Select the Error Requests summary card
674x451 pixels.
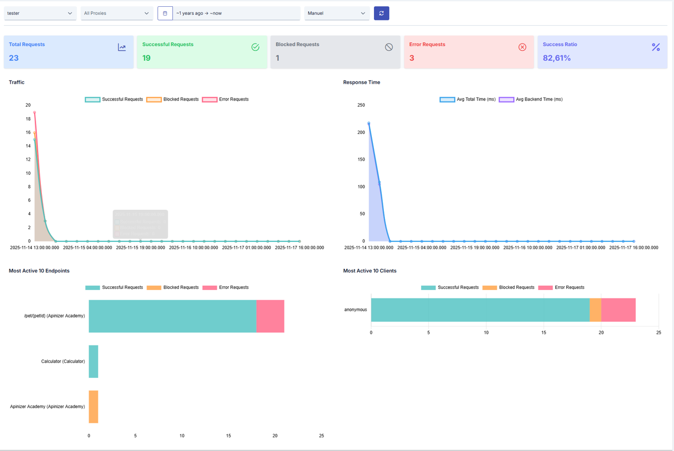tap(469, 52)
